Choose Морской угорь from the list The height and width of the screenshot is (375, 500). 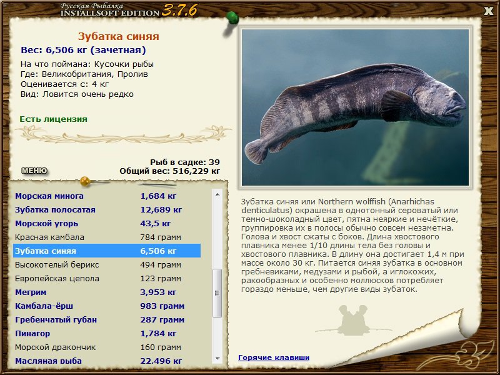click(46, 224)
